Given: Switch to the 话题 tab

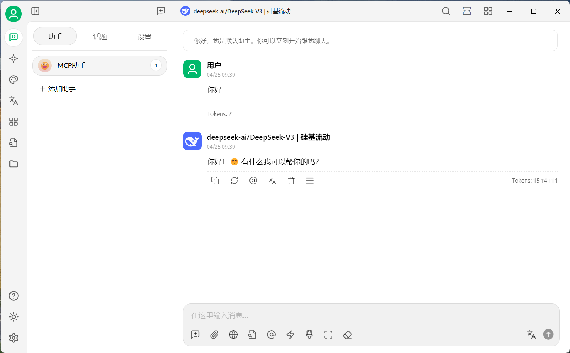Looking at the screenshot, I should pyautogui.click(x=100, y=36).
